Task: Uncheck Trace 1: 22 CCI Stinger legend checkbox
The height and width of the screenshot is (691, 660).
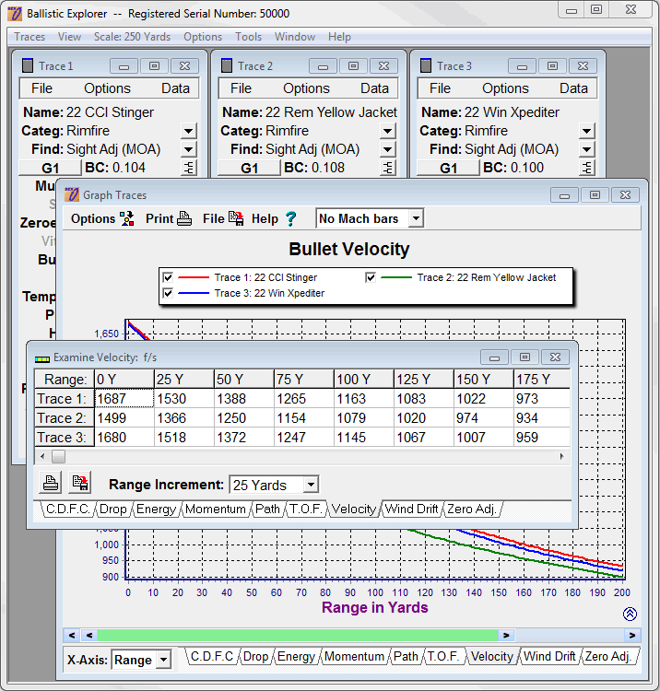Action: [168, 277]
